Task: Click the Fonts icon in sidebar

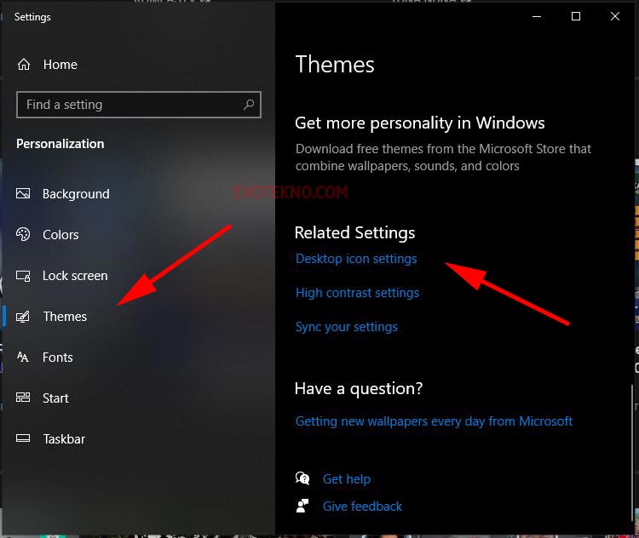Action: 24,358
